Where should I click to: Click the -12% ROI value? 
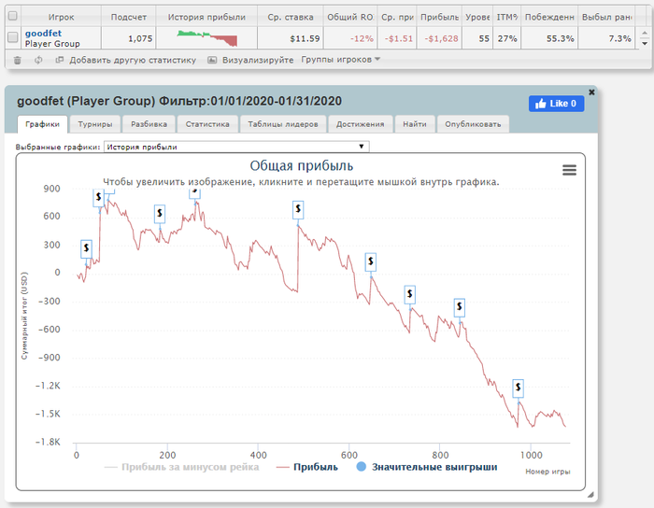pyautogui.click(x=362, y=39)
